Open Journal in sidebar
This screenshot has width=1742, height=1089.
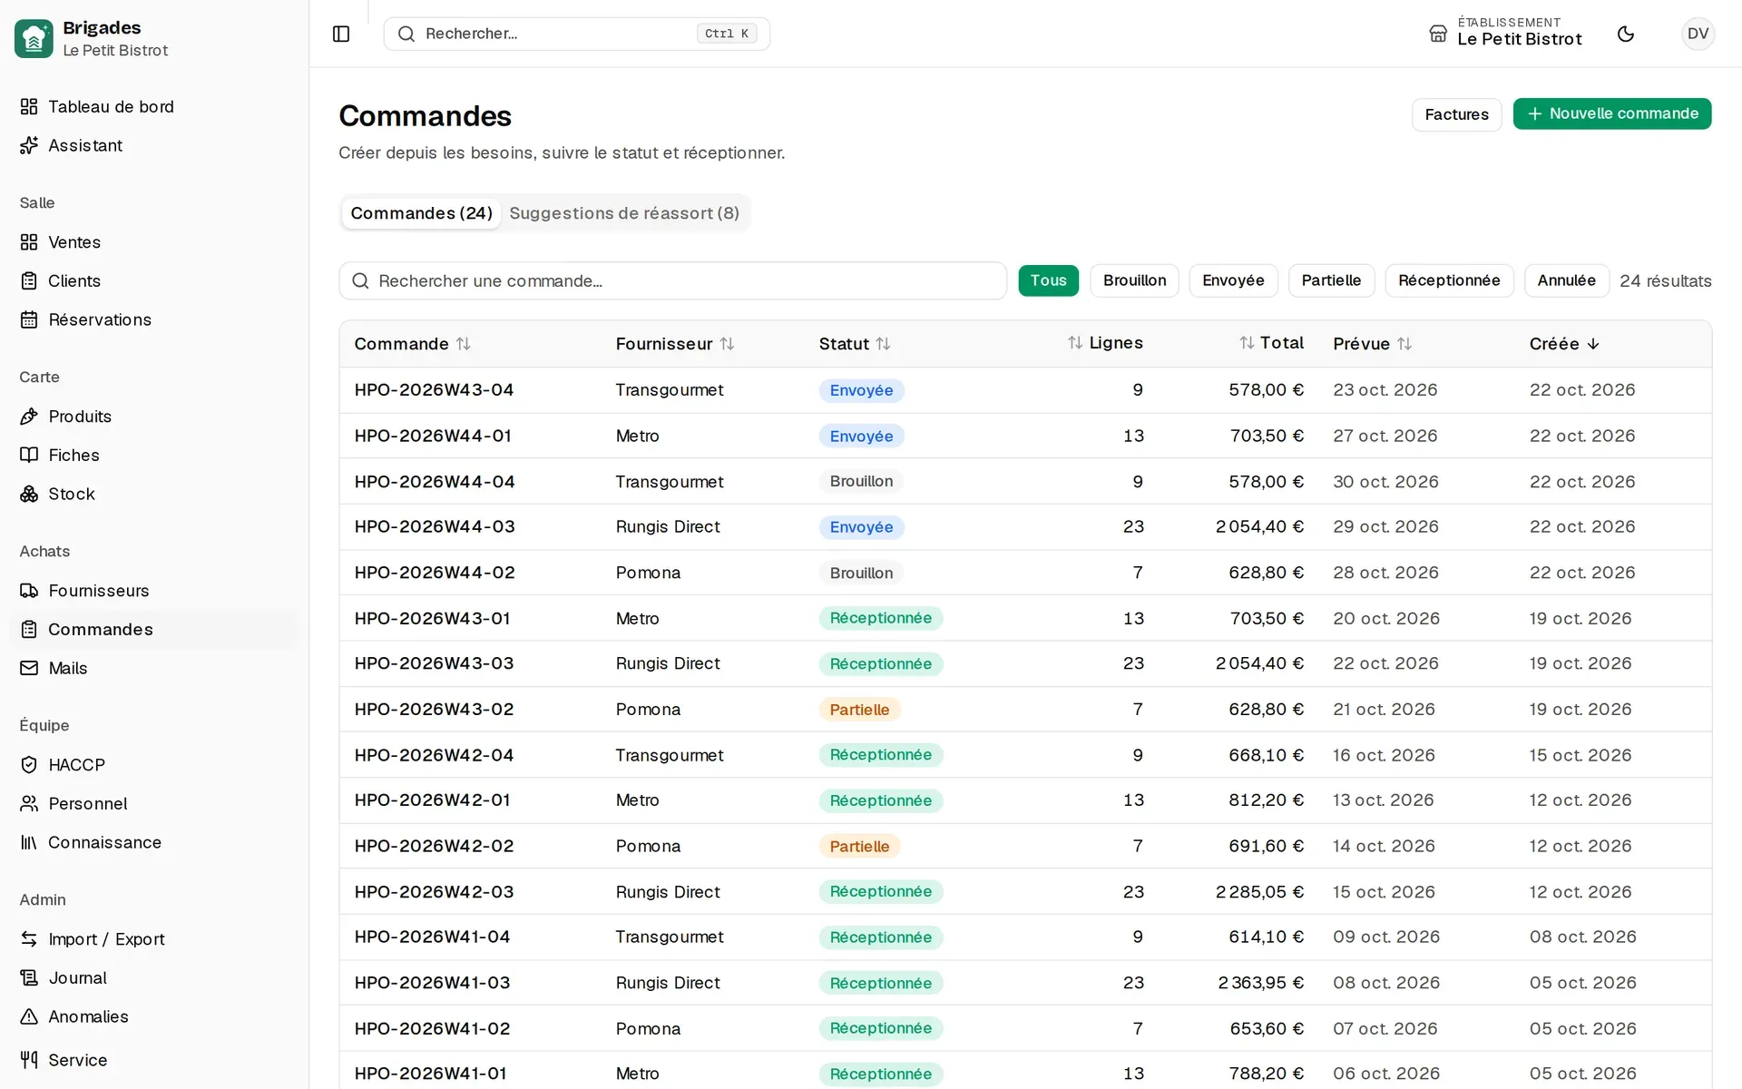pyautogui.click(x=154, y=978)
